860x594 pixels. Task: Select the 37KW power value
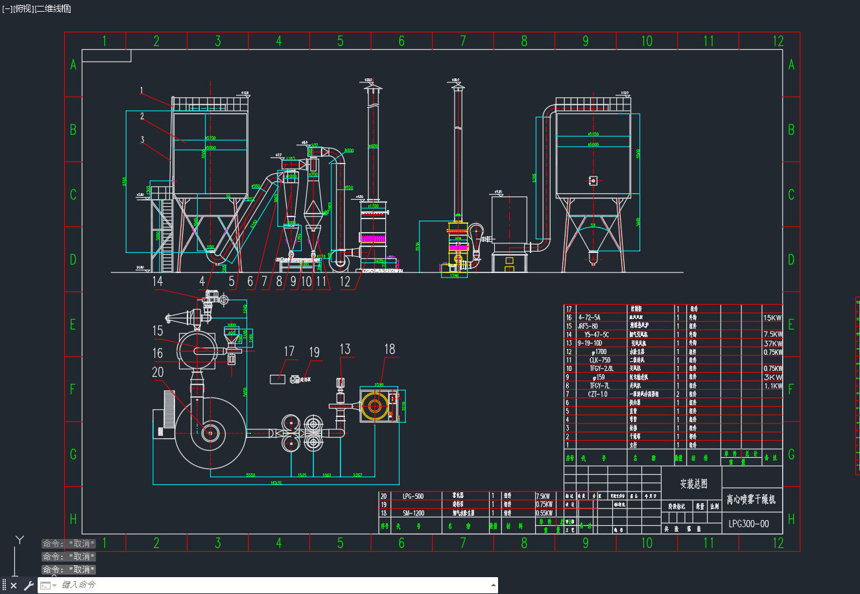point(772,343)
